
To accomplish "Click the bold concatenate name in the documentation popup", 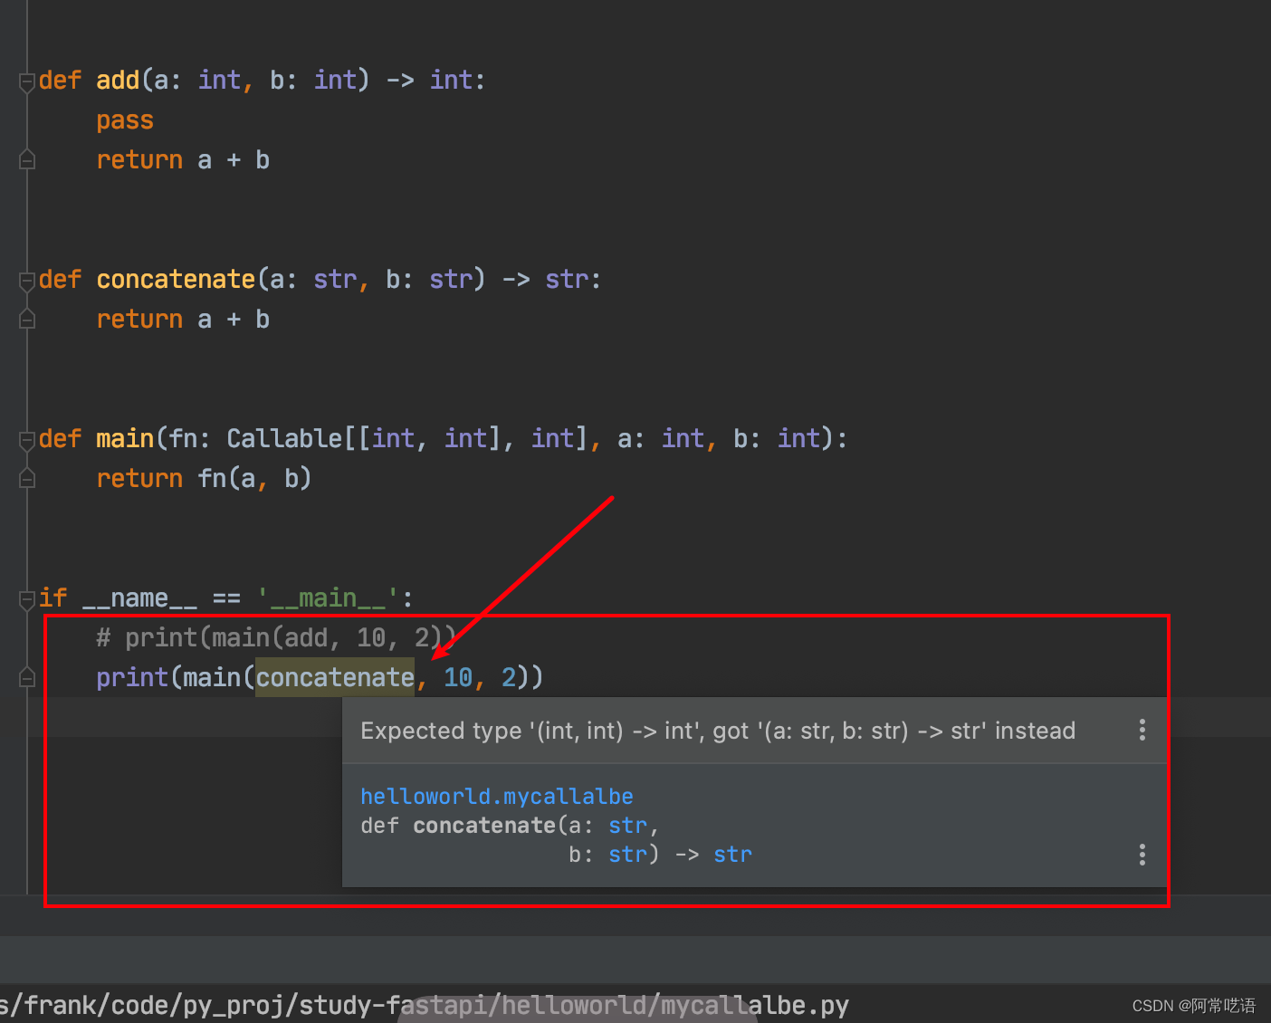I will (x=484, y=826).
